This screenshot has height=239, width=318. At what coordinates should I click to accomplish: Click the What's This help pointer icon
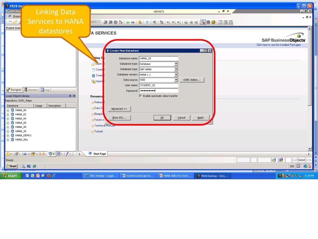click(x=121, y=22)
